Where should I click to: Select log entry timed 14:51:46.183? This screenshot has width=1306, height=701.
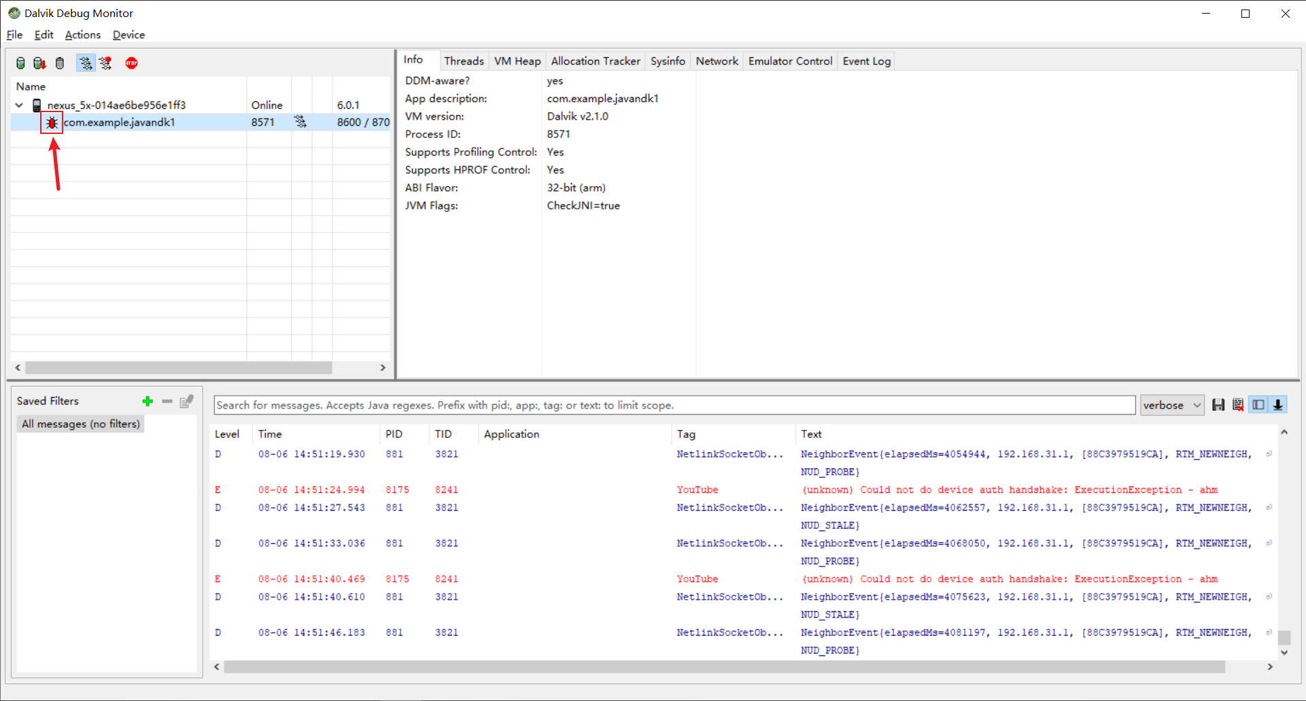pyautogui.click(x=743, y=642)
